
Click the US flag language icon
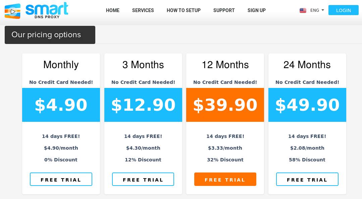(303, 10)
